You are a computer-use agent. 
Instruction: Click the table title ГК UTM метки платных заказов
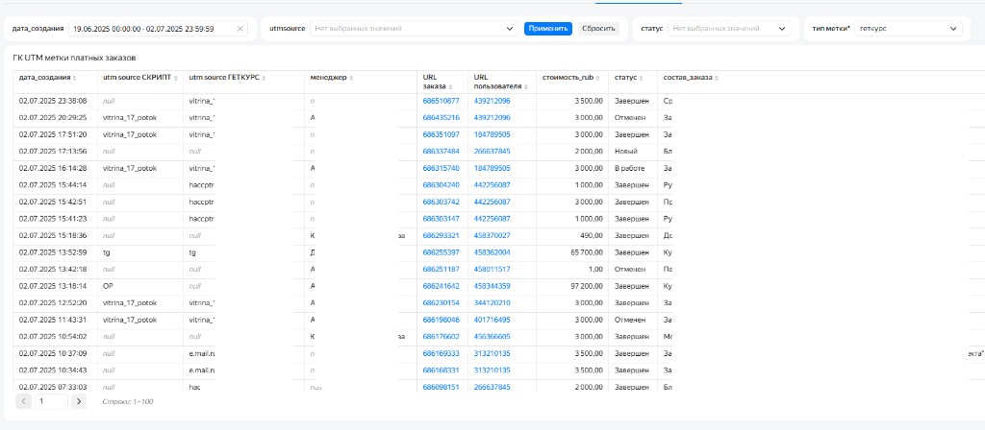pyautogui.click(x=74, y=58)
